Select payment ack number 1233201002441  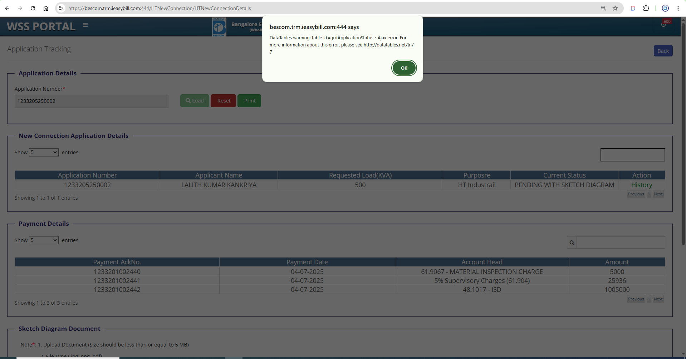coord(117,281)
